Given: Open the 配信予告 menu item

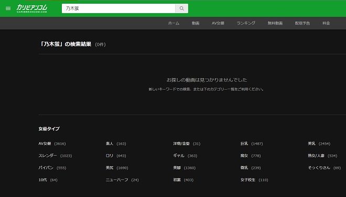Looking at the screenshot, I should 302,23.
